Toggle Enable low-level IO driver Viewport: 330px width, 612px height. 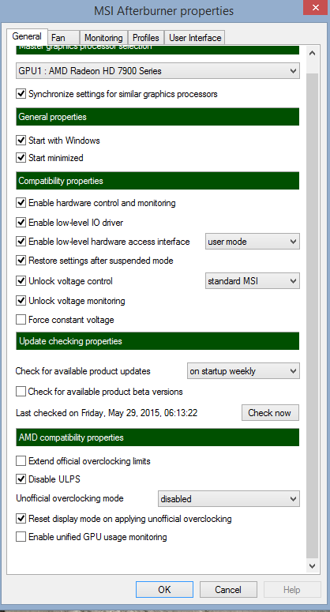21,223
